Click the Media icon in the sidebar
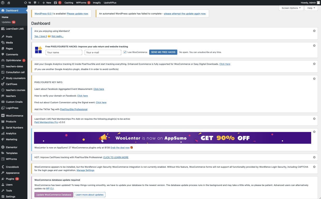Viewport: 321px width, 199px height. 3,43
